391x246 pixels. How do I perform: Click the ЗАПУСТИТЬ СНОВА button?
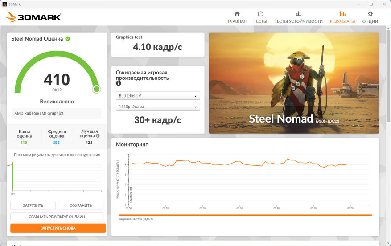point(58,228)
